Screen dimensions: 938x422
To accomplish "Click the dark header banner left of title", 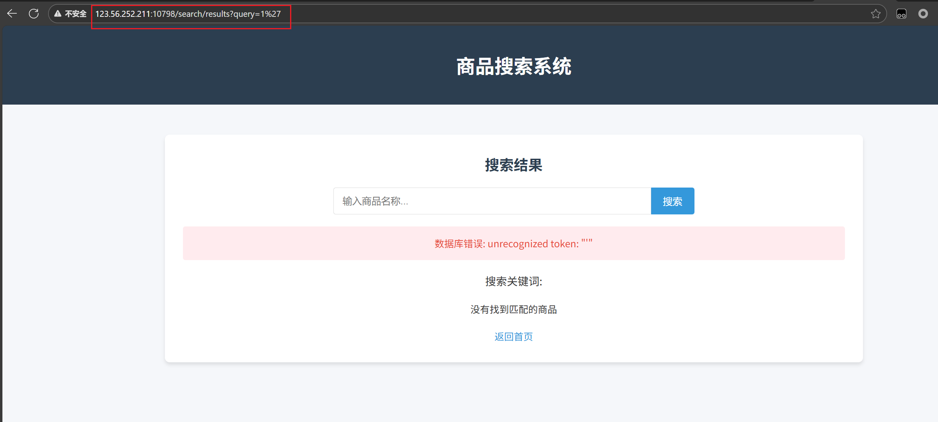I will point(201,67).
